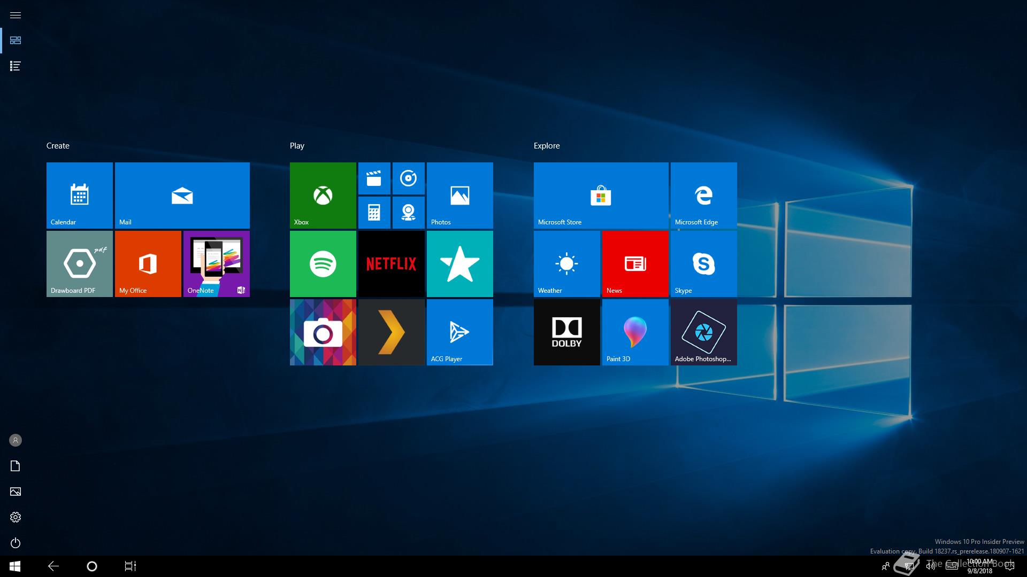Click the Play group header

[297, 146]
